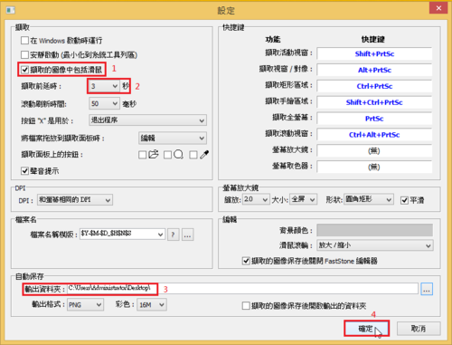Click the ellipsis button next to filename template
This screenshot has height=345, width=452.
187,235
